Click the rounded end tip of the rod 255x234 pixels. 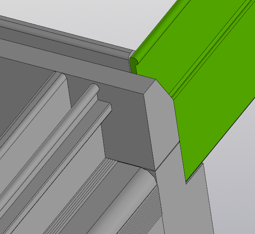pyautogui.click(x=93, y=87)
